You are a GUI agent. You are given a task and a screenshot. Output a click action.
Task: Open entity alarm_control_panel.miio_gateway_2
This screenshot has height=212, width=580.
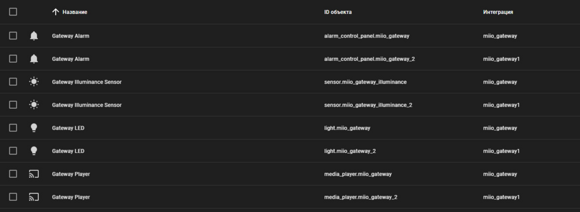(369, 59)
